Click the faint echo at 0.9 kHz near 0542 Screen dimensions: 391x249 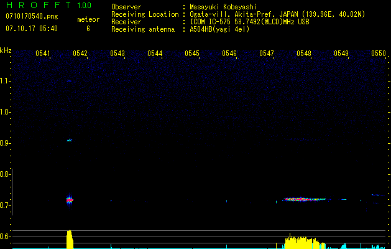70,140
